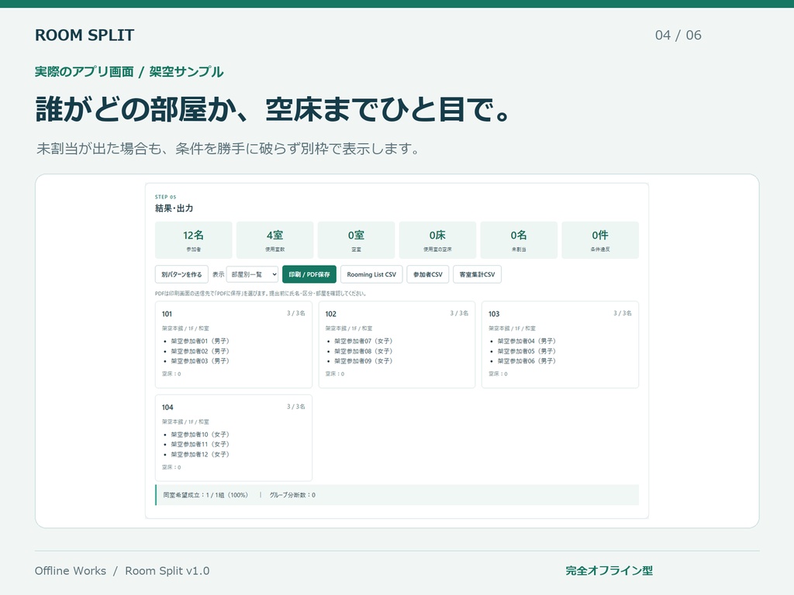794x595 pixels.
Task: Click the room 104 card heading
Action: click(x=167, y=408)
